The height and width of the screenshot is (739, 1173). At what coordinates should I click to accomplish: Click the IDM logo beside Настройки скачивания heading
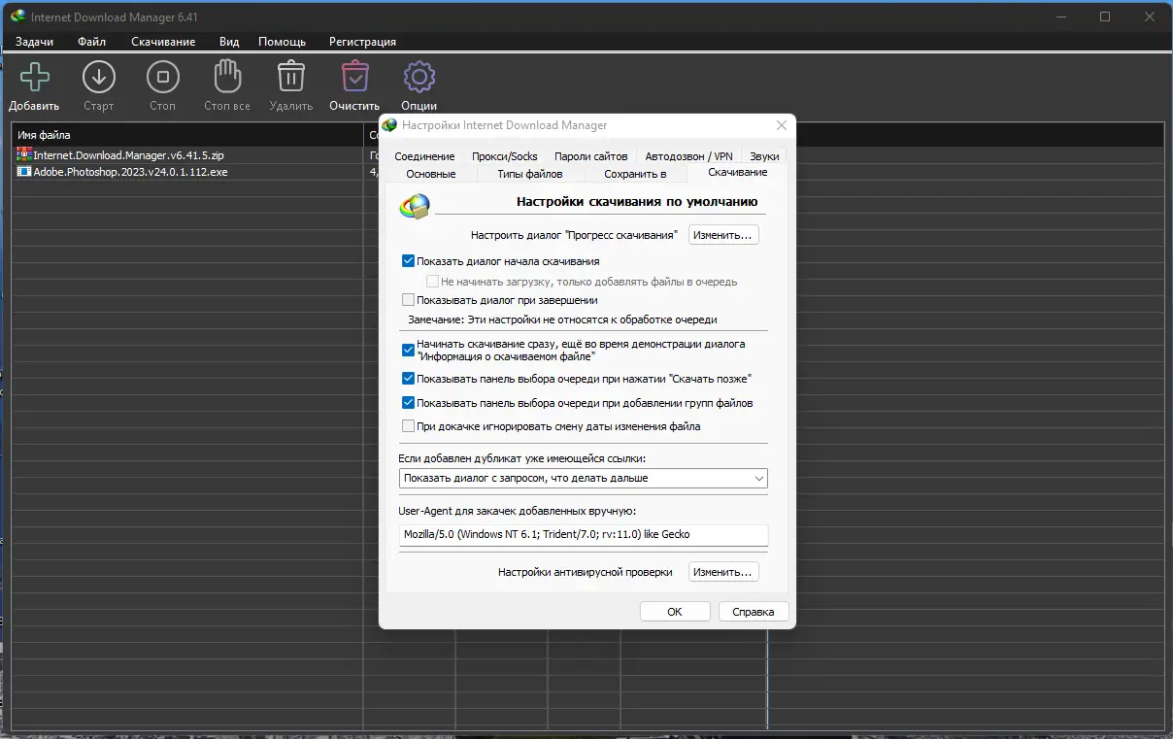(415, 205)
